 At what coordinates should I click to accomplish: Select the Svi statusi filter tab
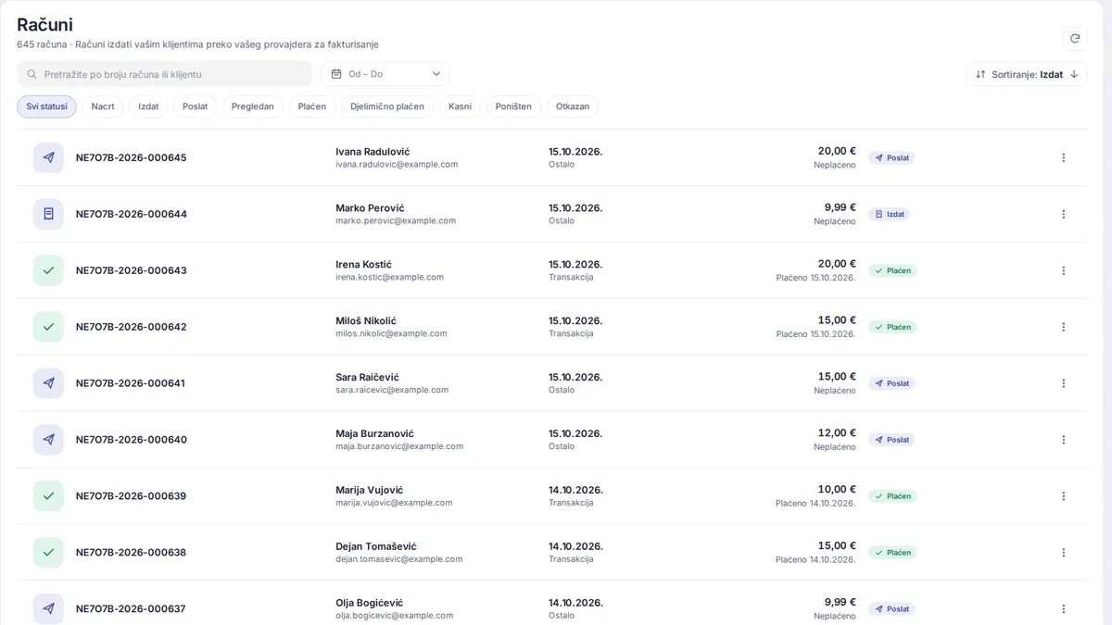pyautogui.click(x=46, y=106)
